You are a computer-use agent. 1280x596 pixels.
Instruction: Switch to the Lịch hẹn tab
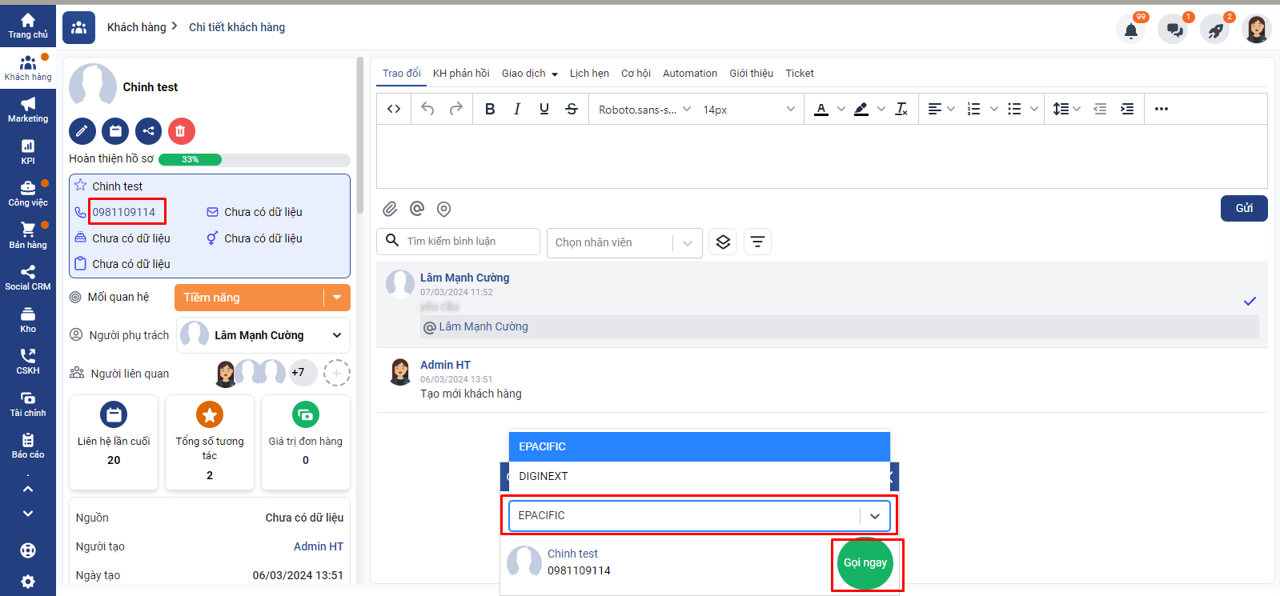point(589,74)
